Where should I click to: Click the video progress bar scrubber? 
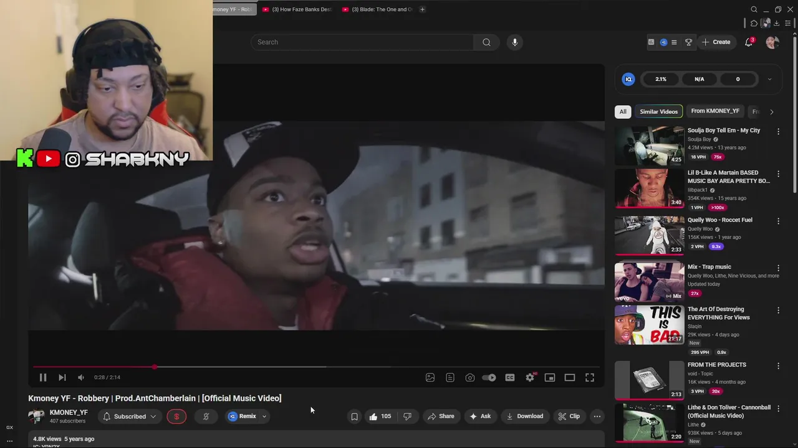click(155, 367)
